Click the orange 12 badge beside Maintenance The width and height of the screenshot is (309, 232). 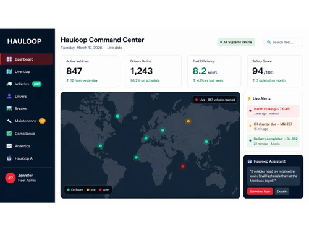click(x=42, y=121)
